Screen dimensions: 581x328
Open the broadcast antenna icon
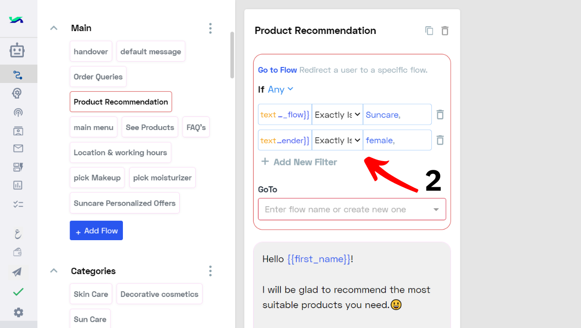[18, 113]
